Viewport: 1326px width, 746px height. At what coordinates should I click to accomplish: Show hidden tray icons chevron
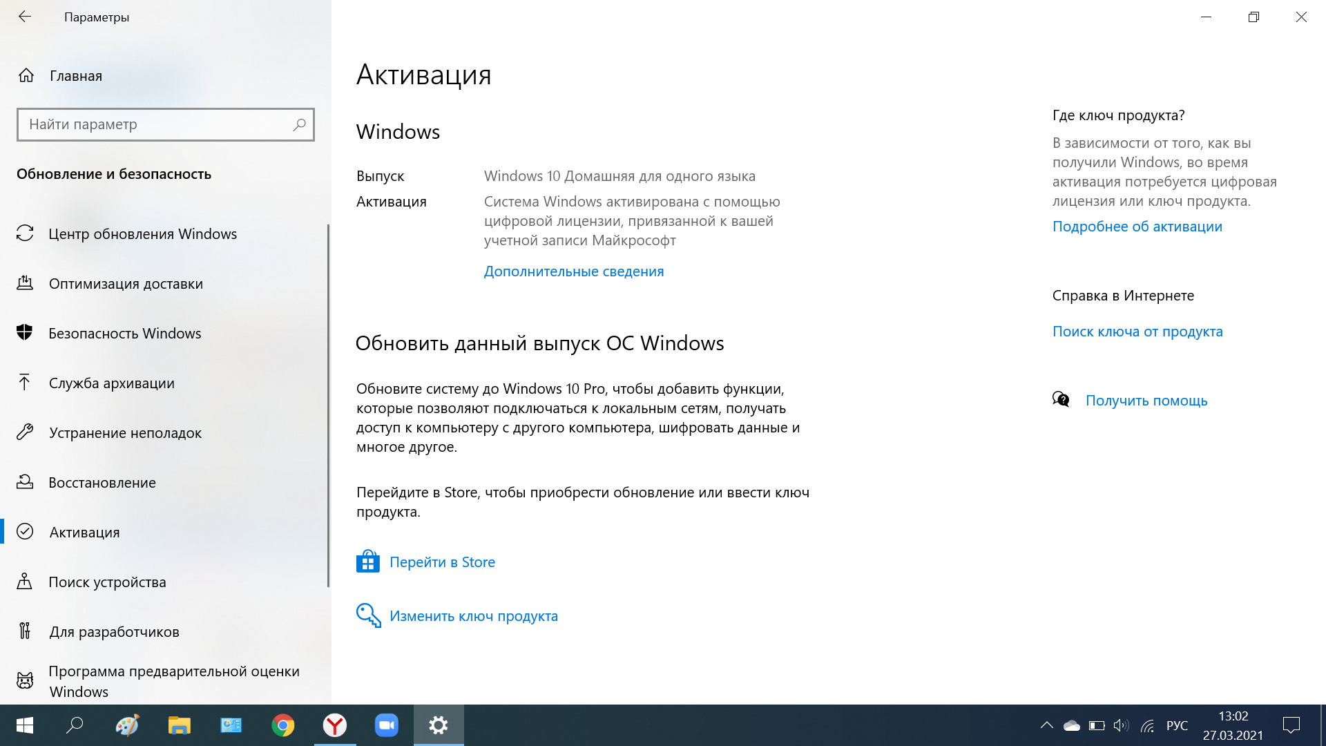coord(1047,725)
